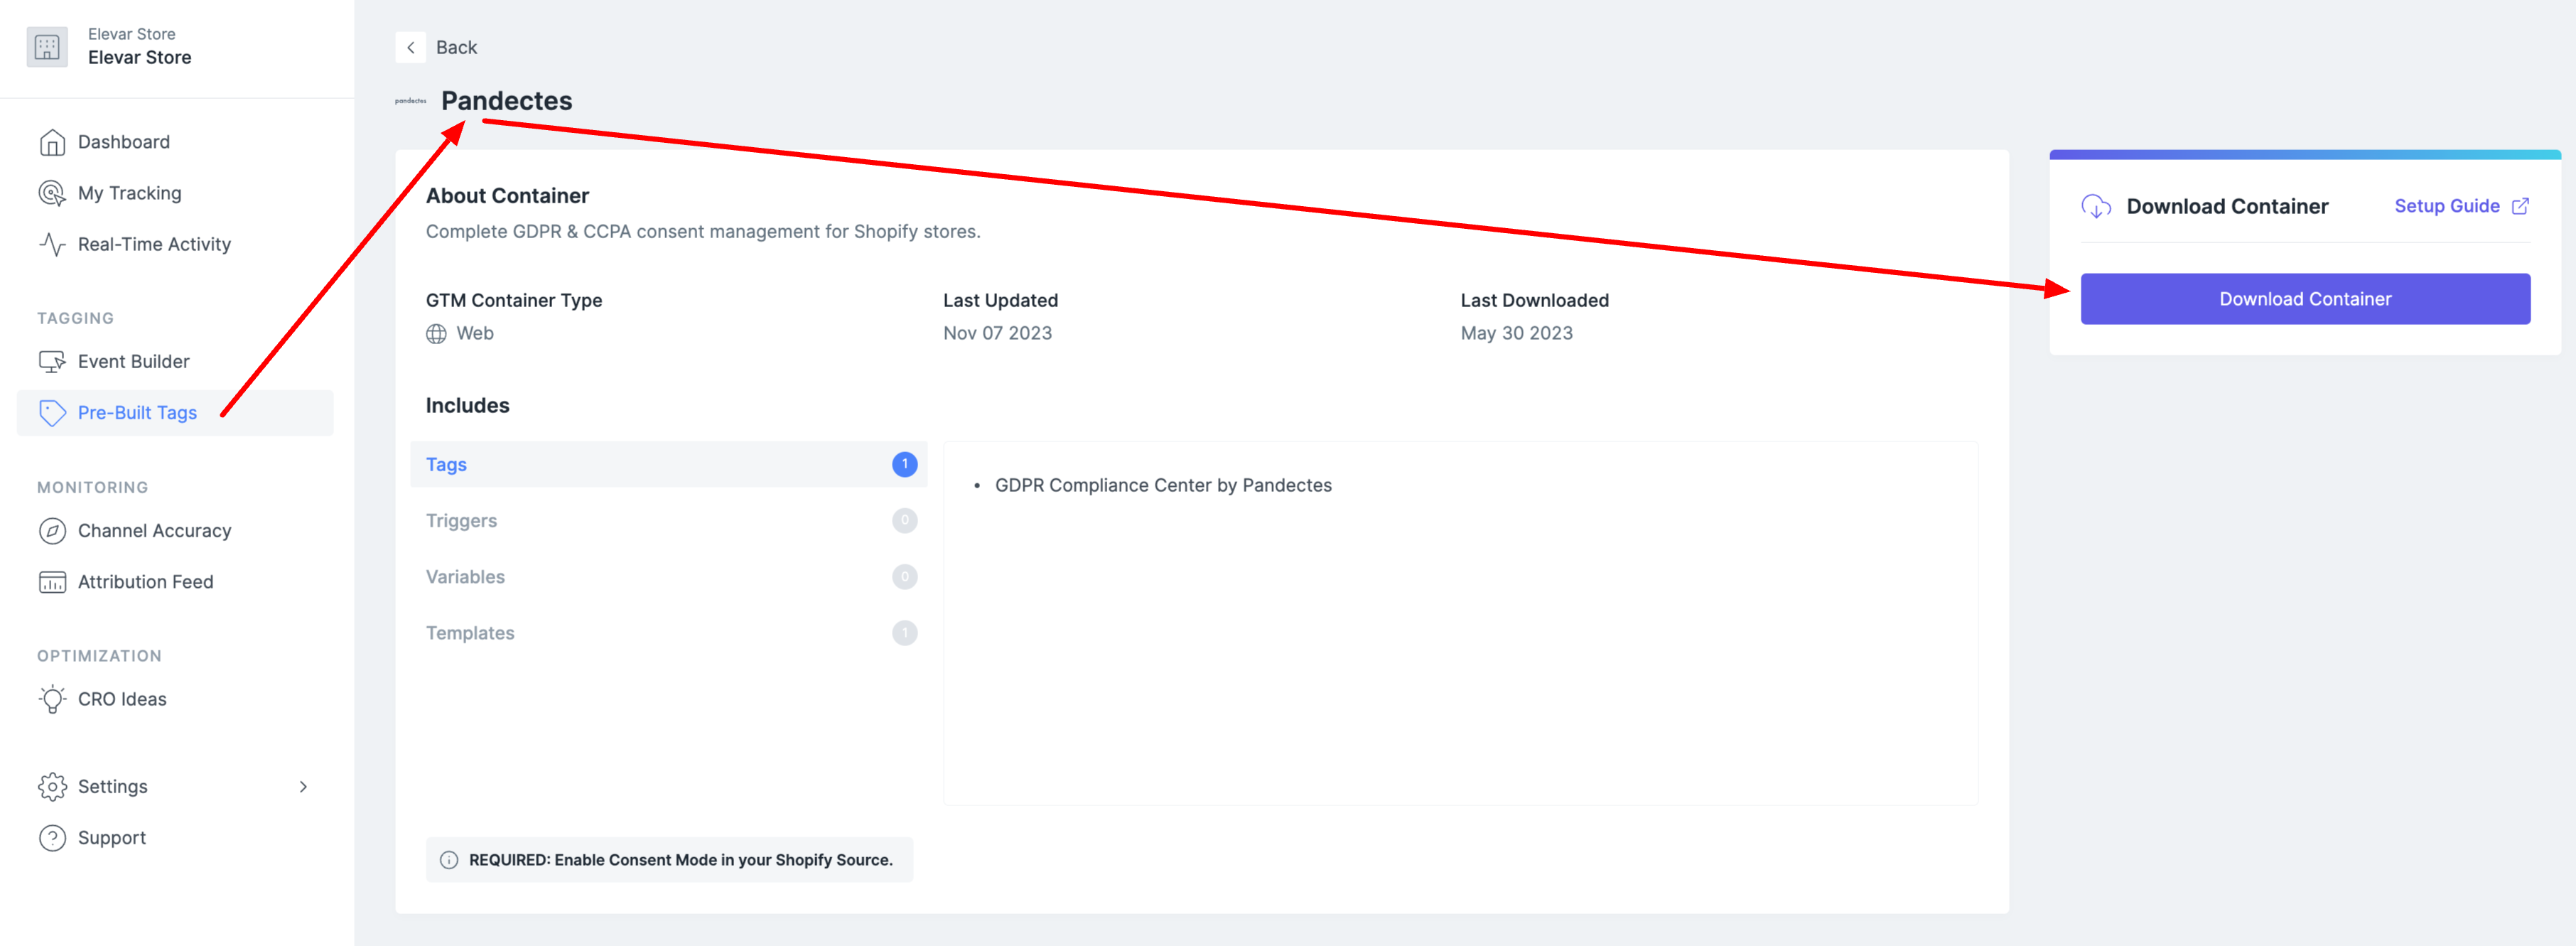The width and height of the screenshot is (2576, 946).
Task: Open Settings from the sidebar
Action: click(x=112, y=787)
